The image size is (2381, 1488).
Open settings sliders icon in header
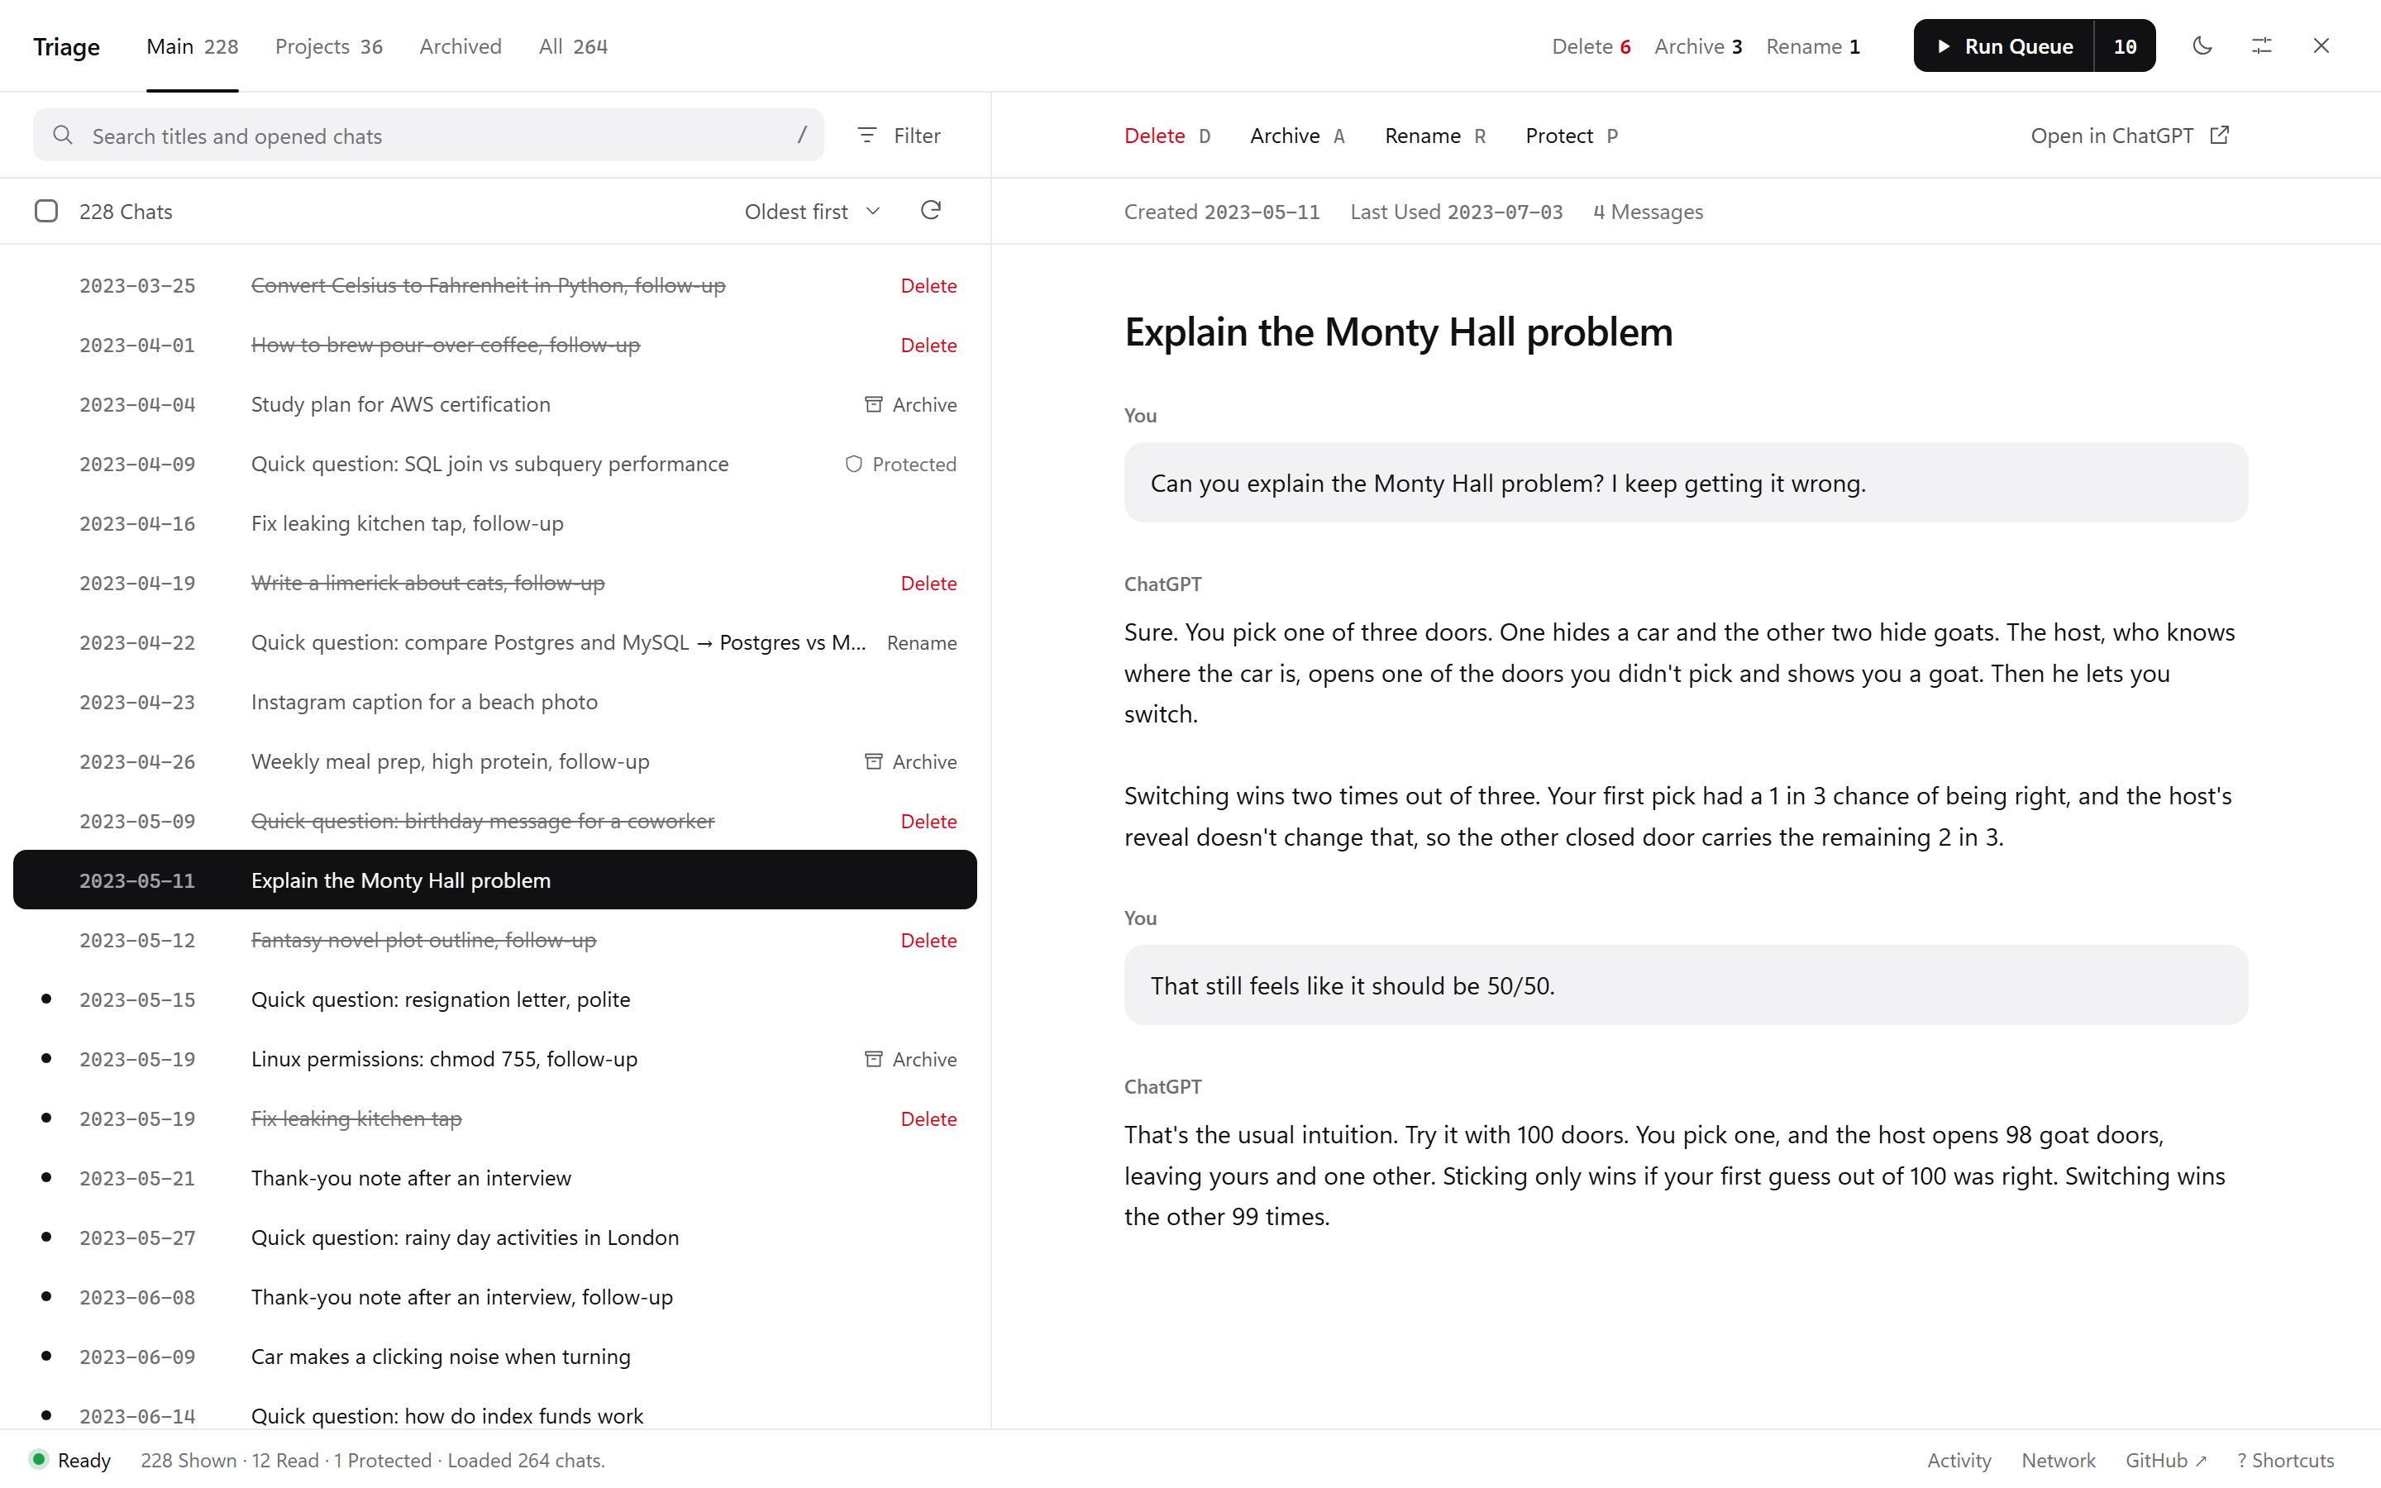coord(2261,45)
